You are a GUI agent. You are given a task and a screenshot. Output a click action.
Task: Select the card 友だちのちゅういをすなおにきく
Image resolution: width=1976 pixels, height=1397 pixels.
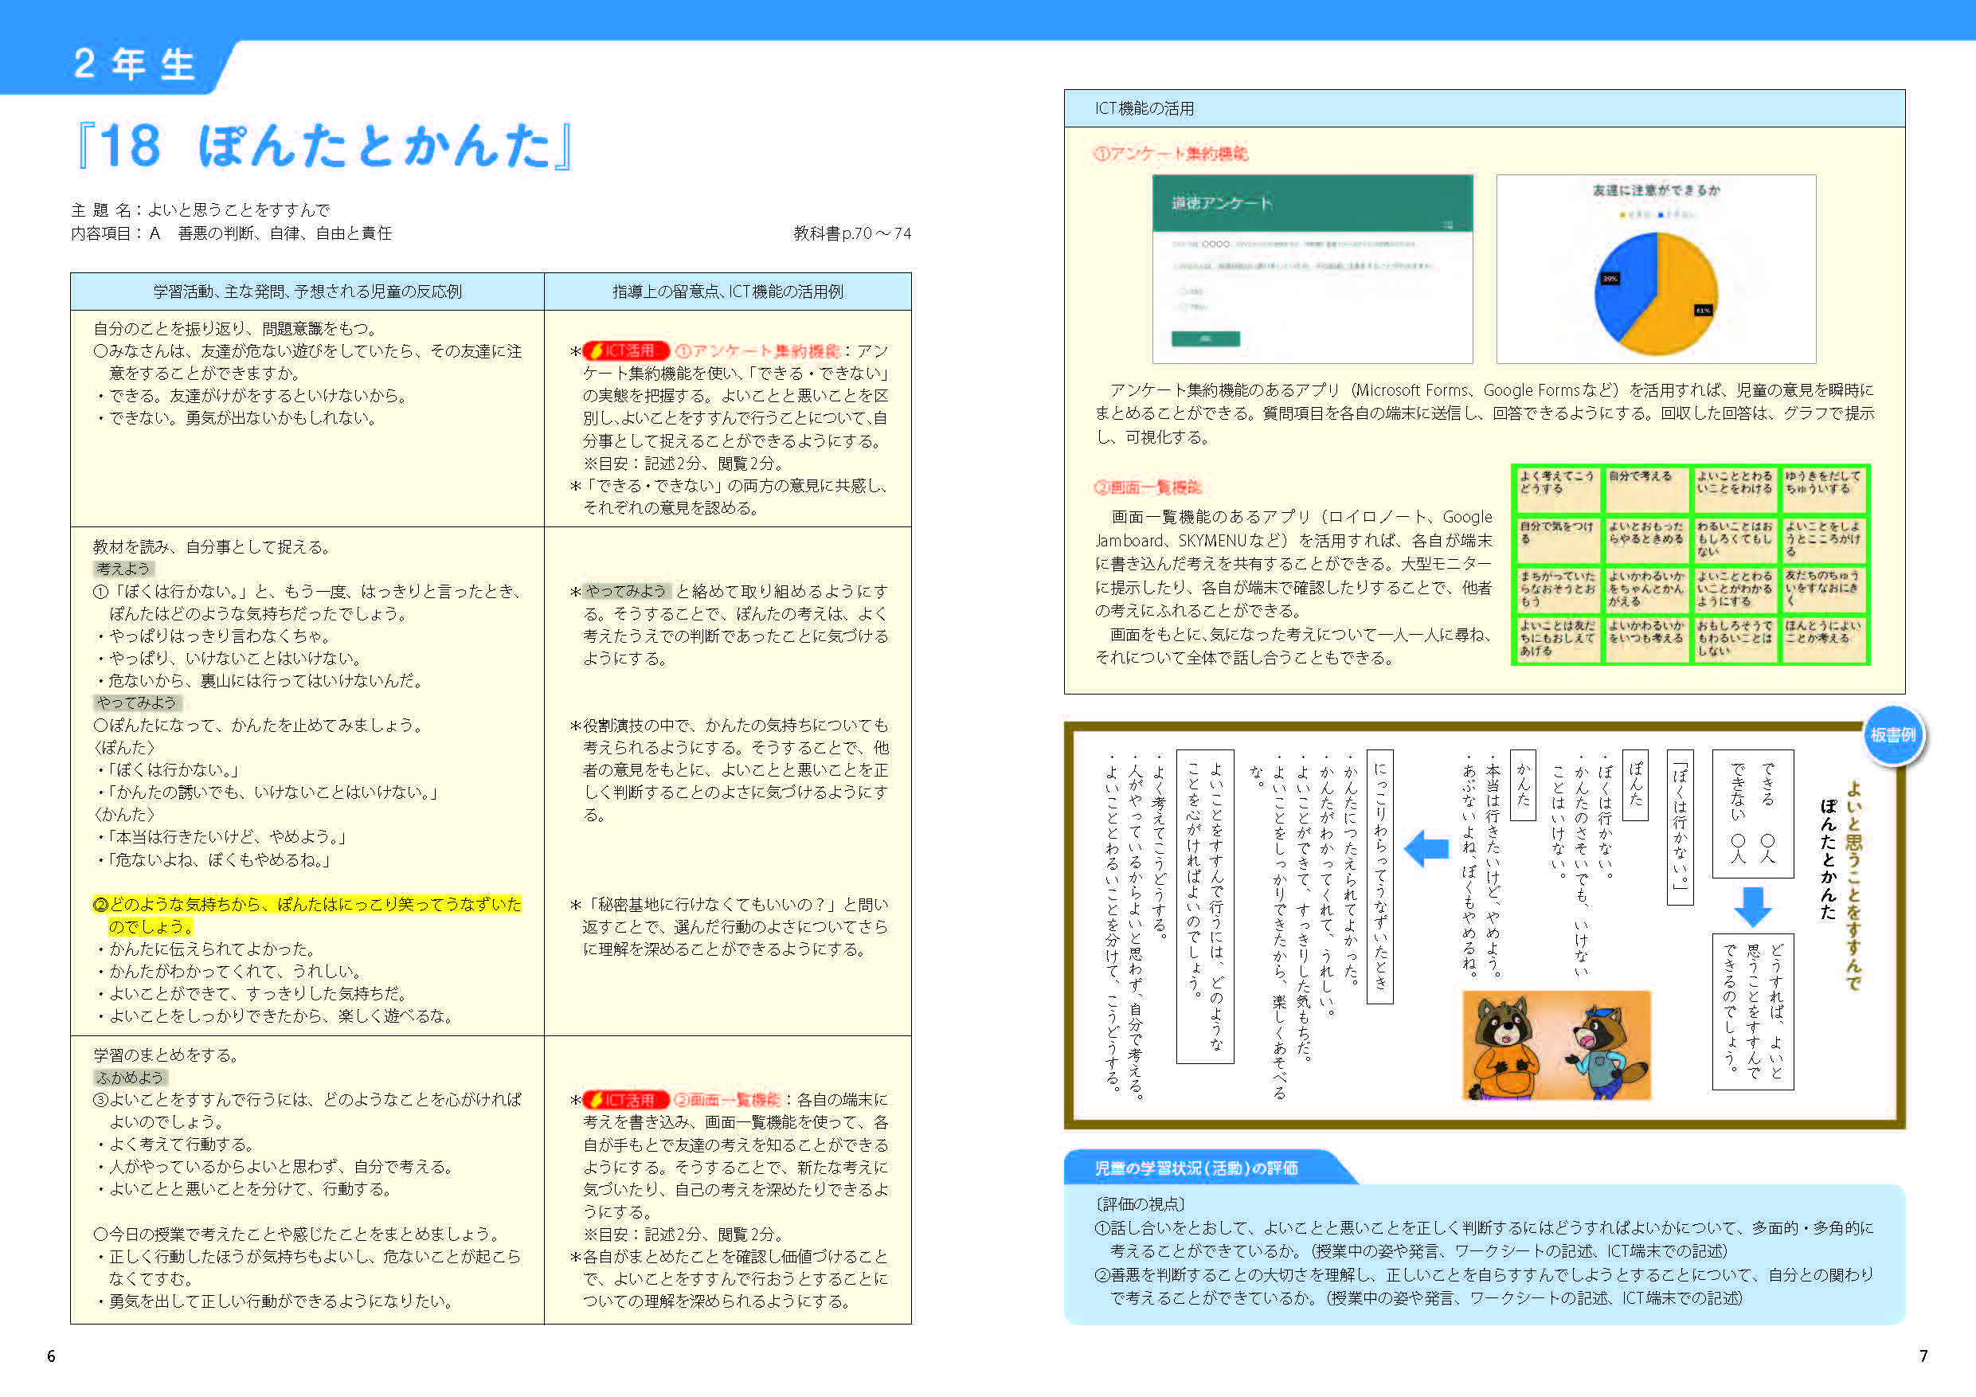pyautogui.click(x=1823, y=589)
